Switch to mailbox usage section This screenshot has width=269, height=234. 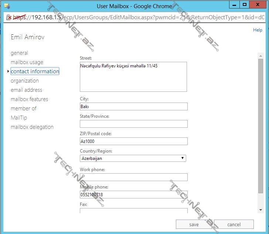point(27,62)
